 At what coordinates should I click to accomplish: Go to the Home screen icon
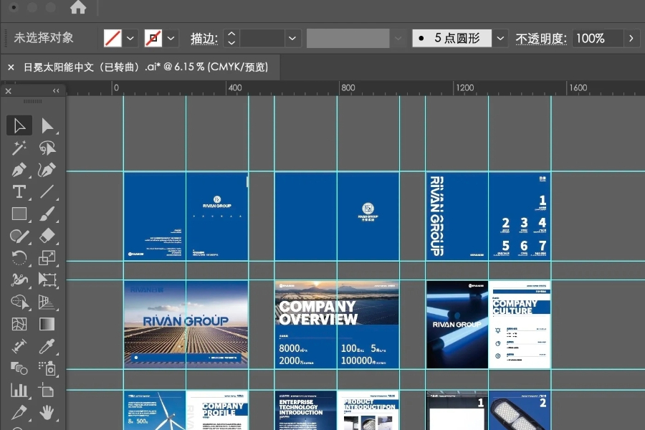point(78,7)
